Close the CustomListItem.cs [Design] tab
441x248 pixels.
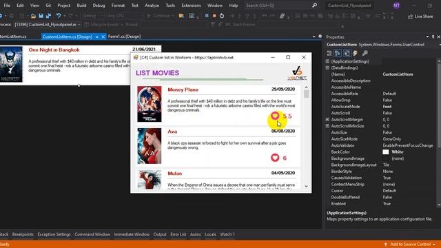(x=103, y=37)
